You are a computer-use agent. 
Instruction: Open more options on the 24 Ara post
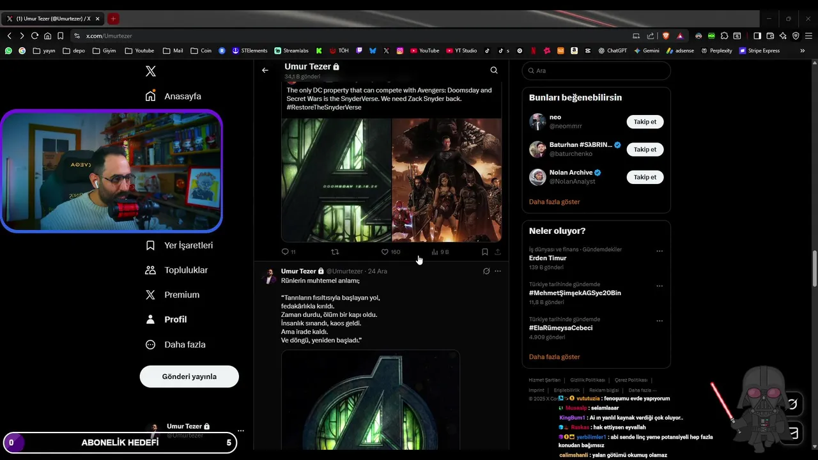click(498, 271)
